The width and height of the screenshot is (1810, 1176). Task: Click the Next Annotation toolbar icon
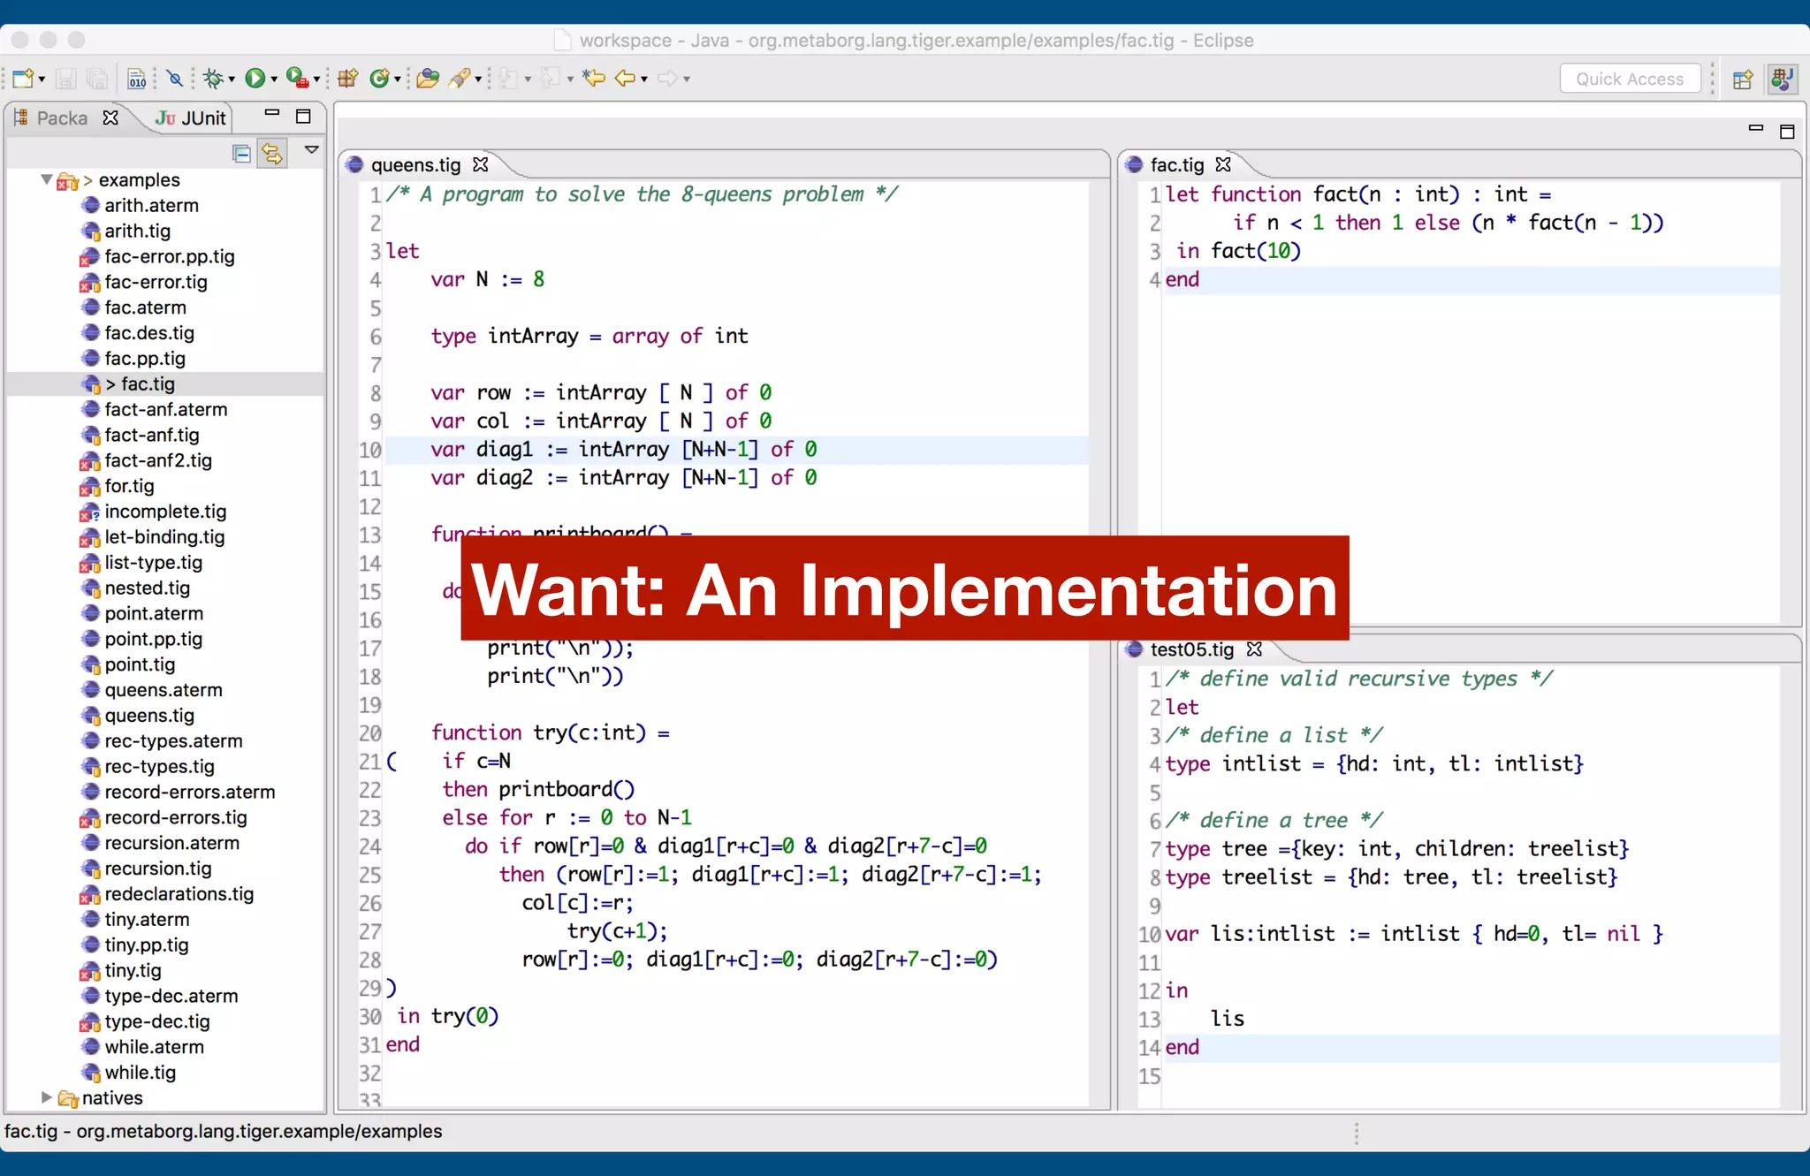coord(508,79)
